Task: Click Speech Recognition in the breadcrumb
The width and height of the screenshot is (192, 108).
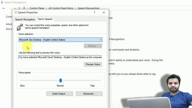Action: (x=88, y=8)
